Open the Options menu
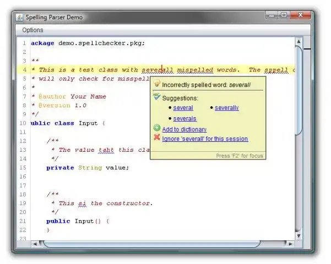The height and width of the screenshot is (264, 331). click(32, 30)
